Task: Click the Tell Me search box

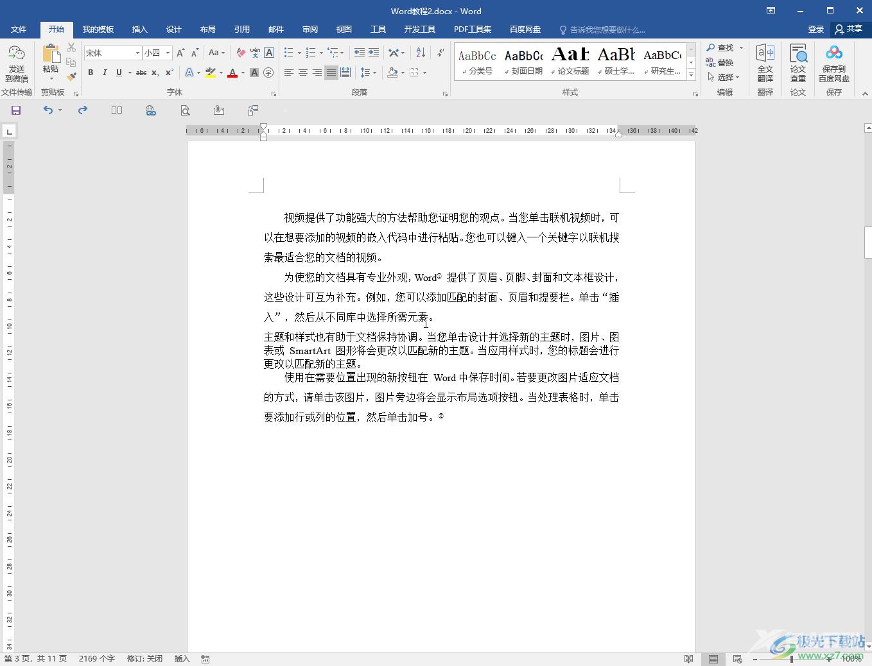Action: click(603, 30)
